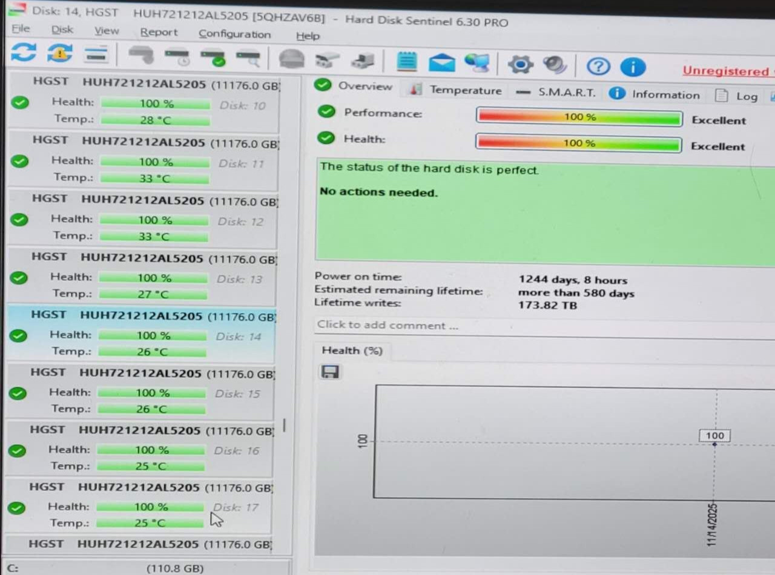Open the blue notepad report icon
775x575 pixels.
406,62
